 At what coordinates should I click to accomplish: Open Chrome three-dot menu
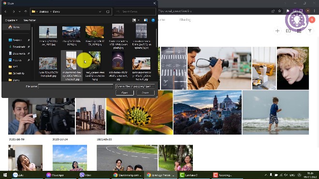click(x=315, y=11)
